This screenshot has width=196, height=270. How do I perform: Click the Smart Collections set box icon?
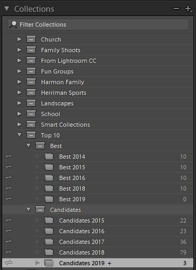[31, 125]
